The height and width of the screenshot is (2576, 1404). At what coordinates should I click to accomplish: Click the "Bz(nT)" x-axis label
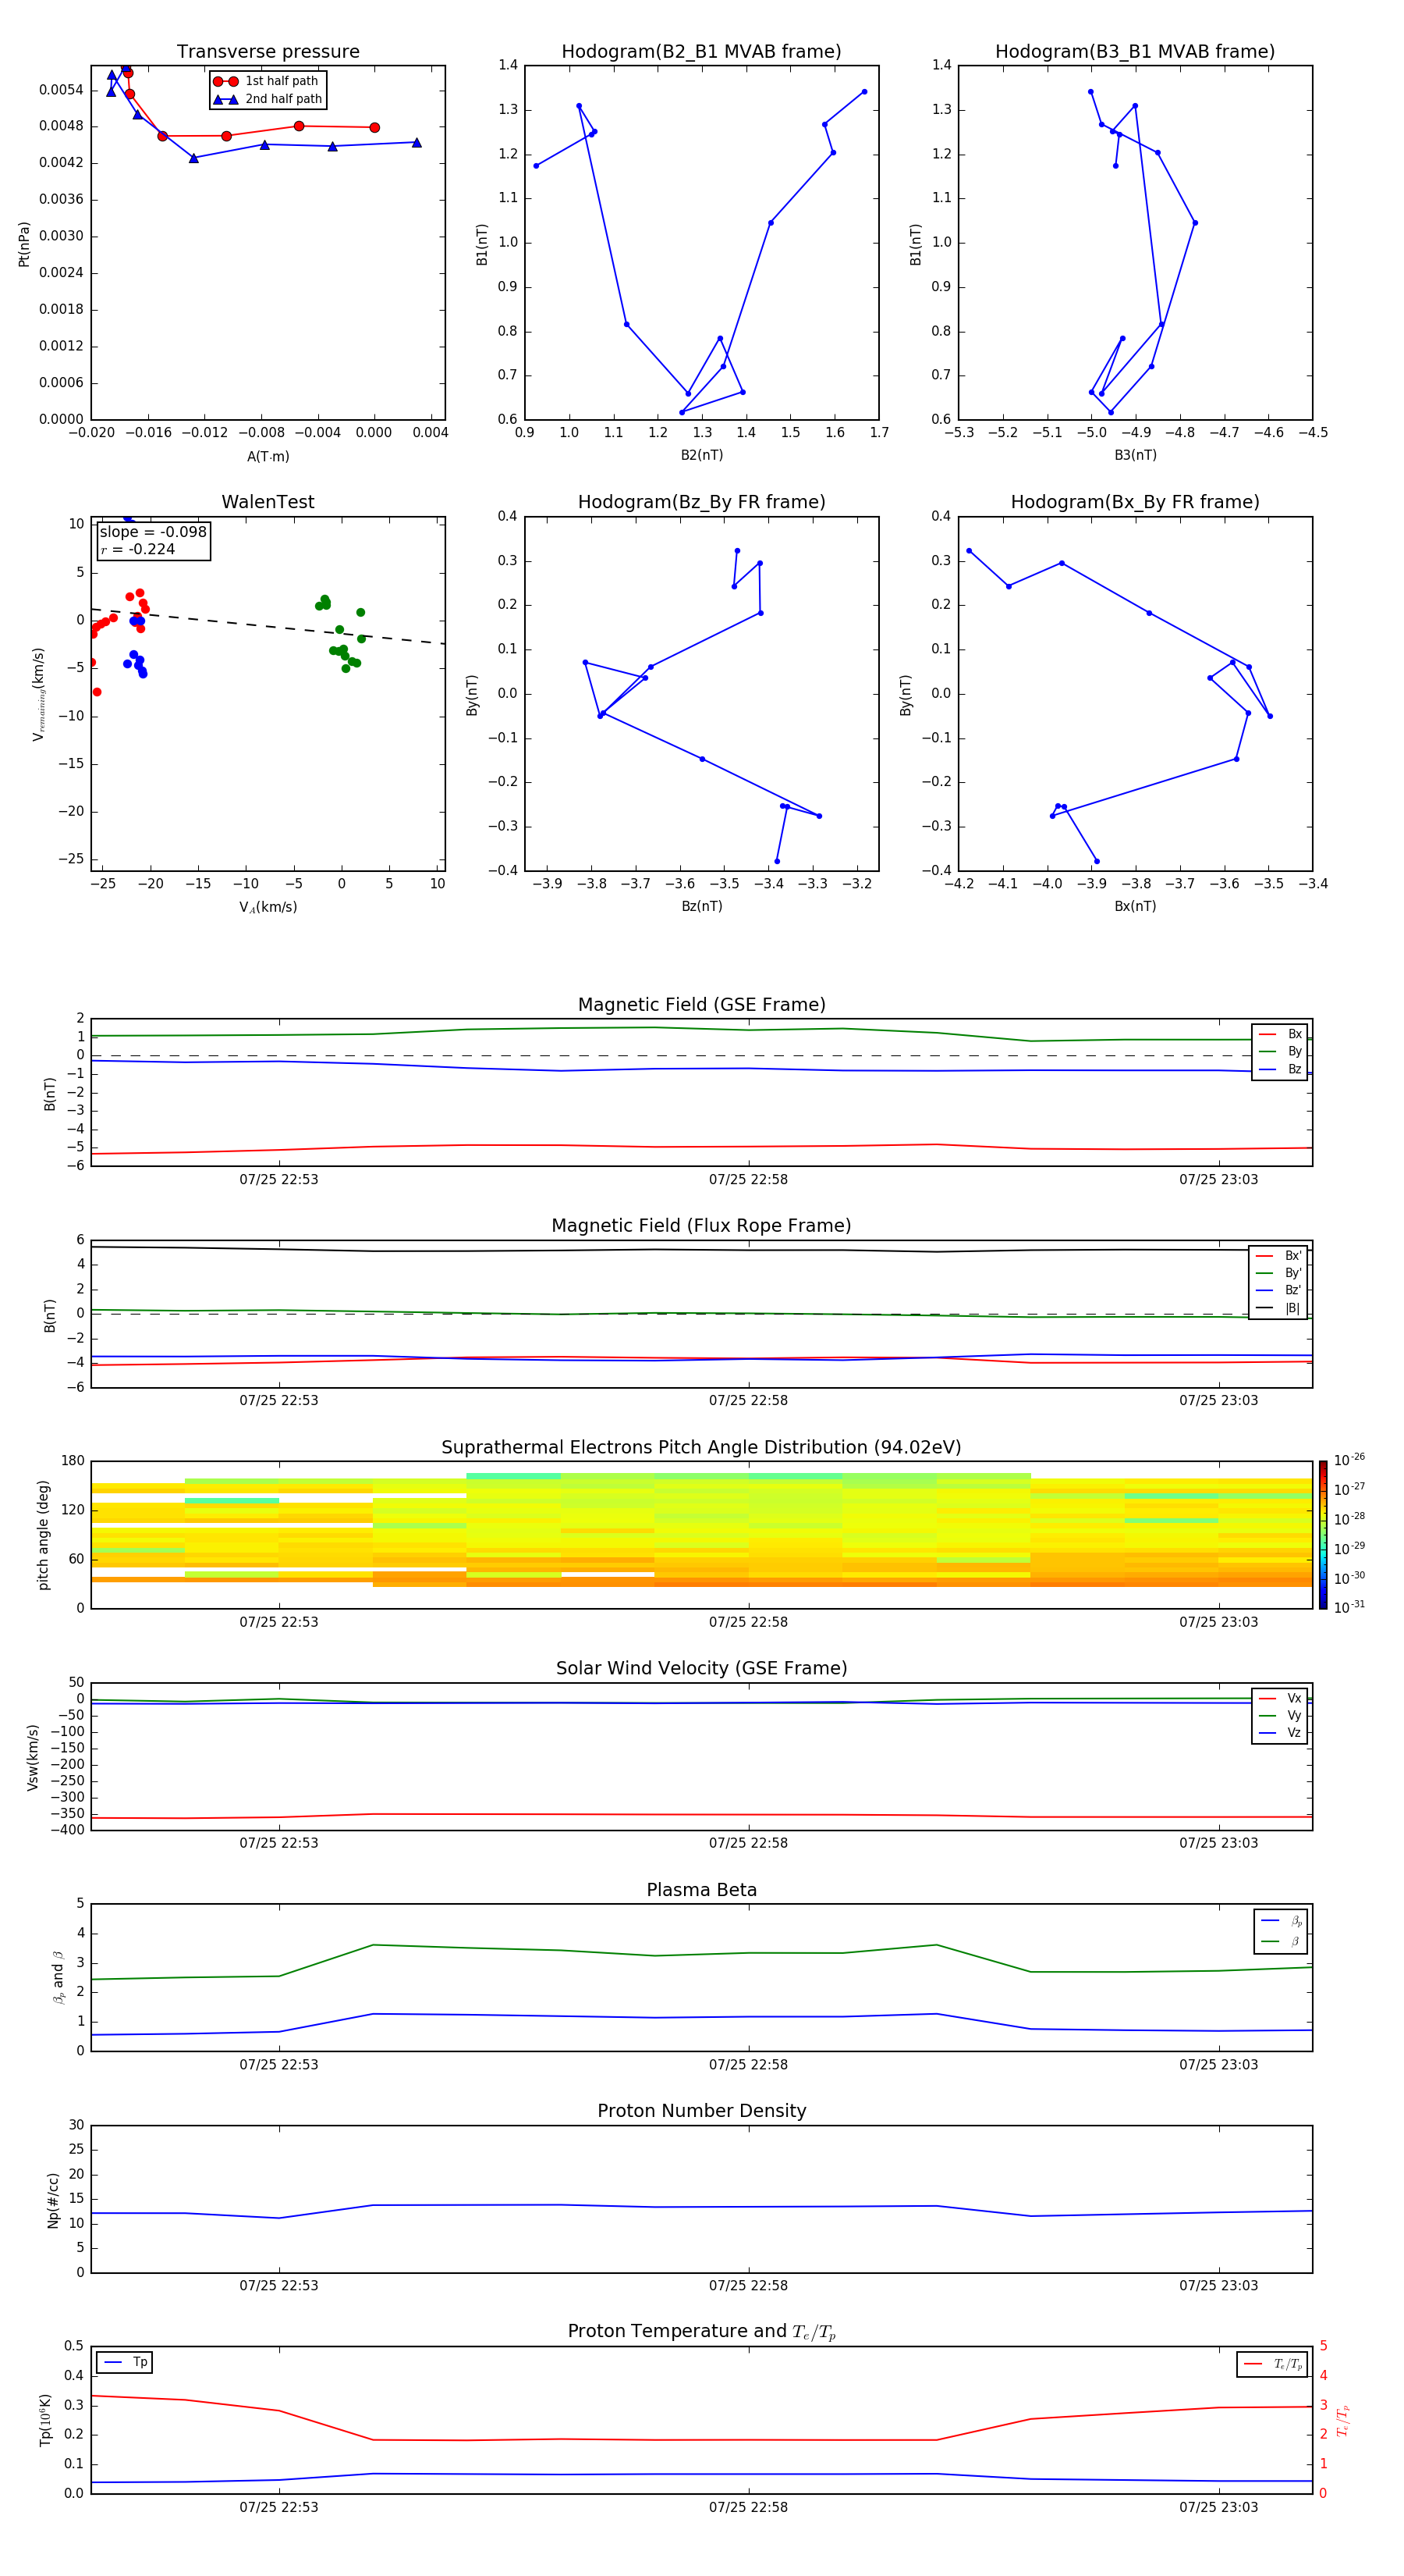[701, 906]
